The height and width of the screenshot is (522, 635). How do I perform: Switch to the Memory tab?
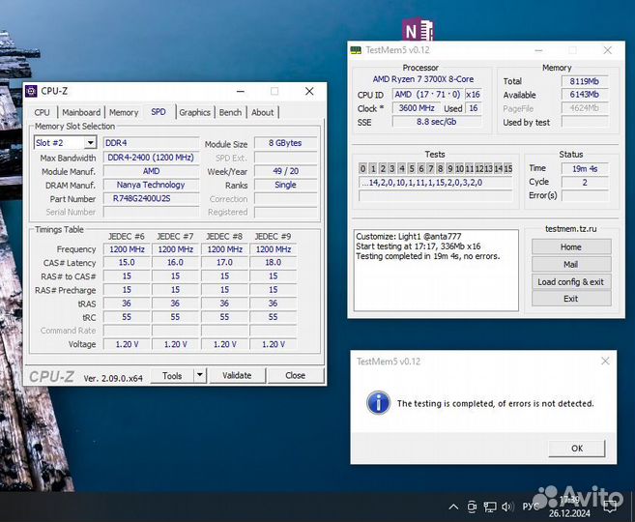click(x=124, y=112)
